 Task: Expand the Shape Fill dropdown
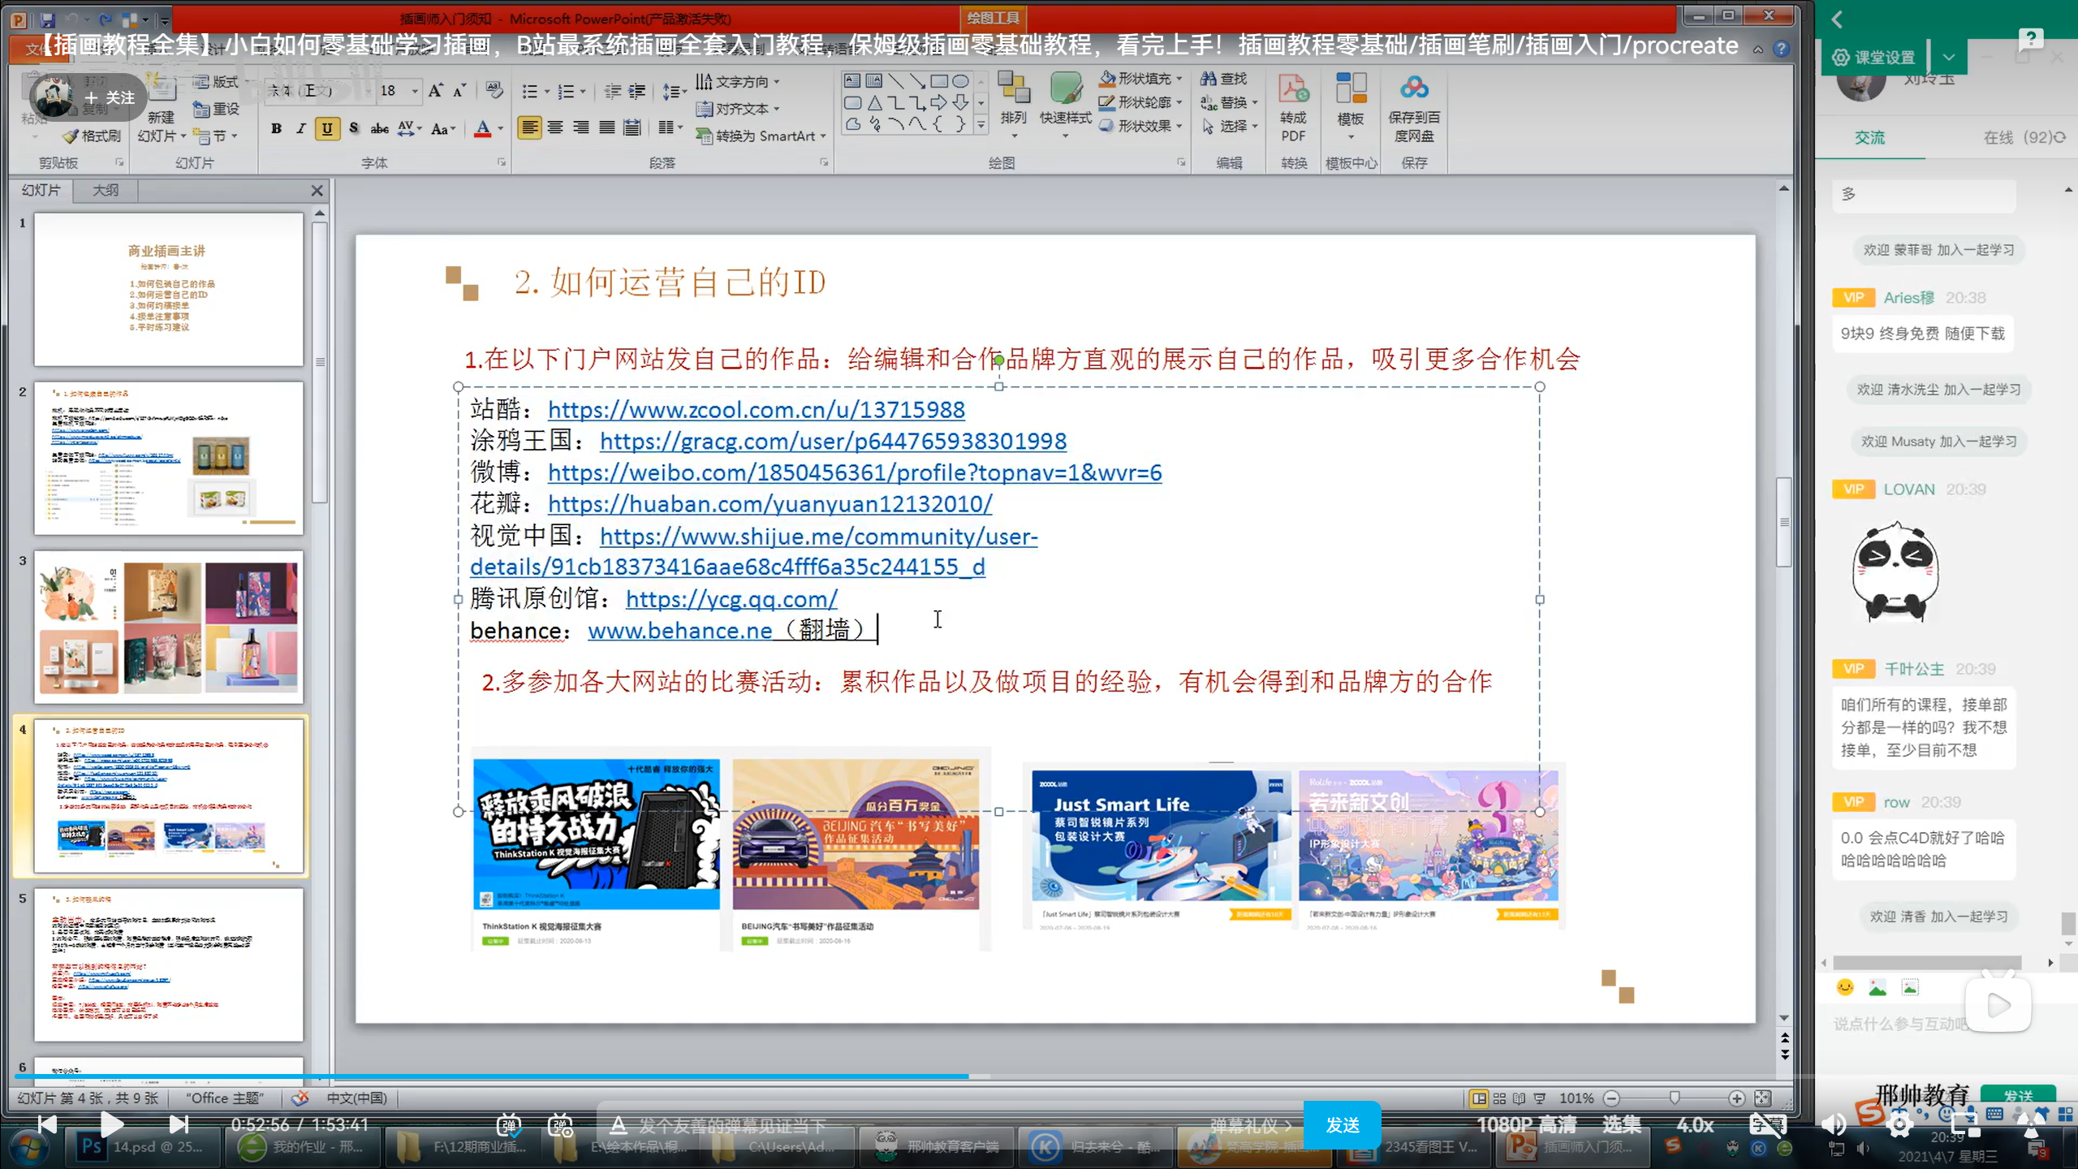1179,79
